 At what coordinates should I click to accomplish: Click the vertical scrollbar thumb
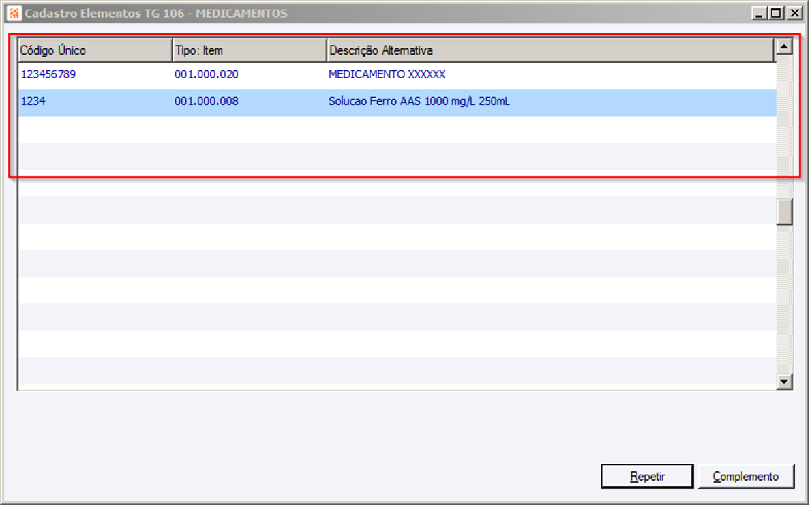click(x=784, y=213)
